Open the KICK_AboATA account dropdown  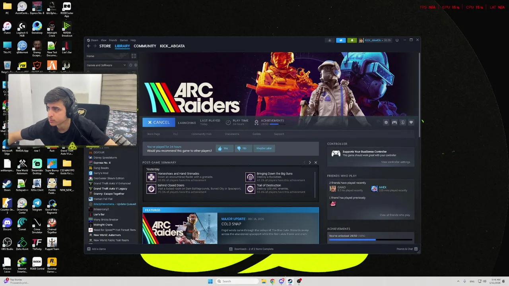[375, 40]
